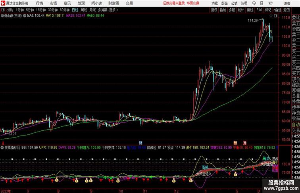The width and height of the screenshot is (300, 193).
Task: Click the 53.27 low price label
Action: pyautogui.click(x=12, y=134)
